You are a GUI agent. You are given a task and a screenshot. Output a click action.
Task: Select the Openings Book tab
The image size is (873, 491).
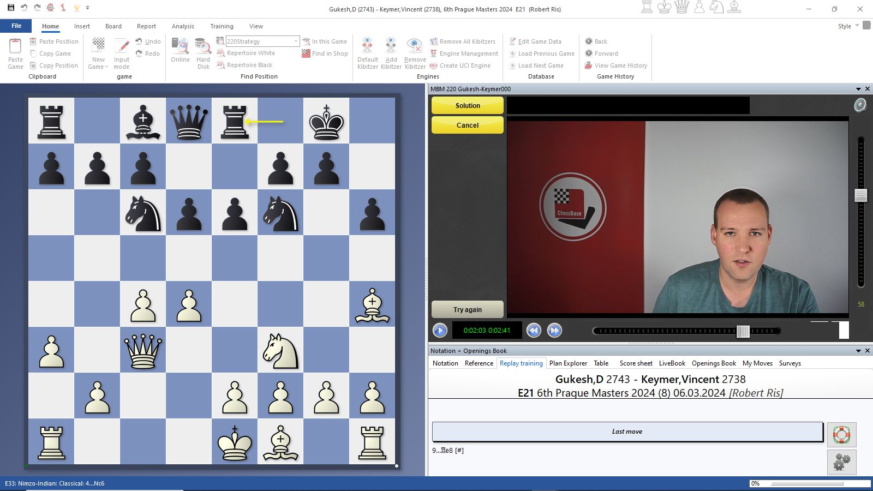click(714, 363)
